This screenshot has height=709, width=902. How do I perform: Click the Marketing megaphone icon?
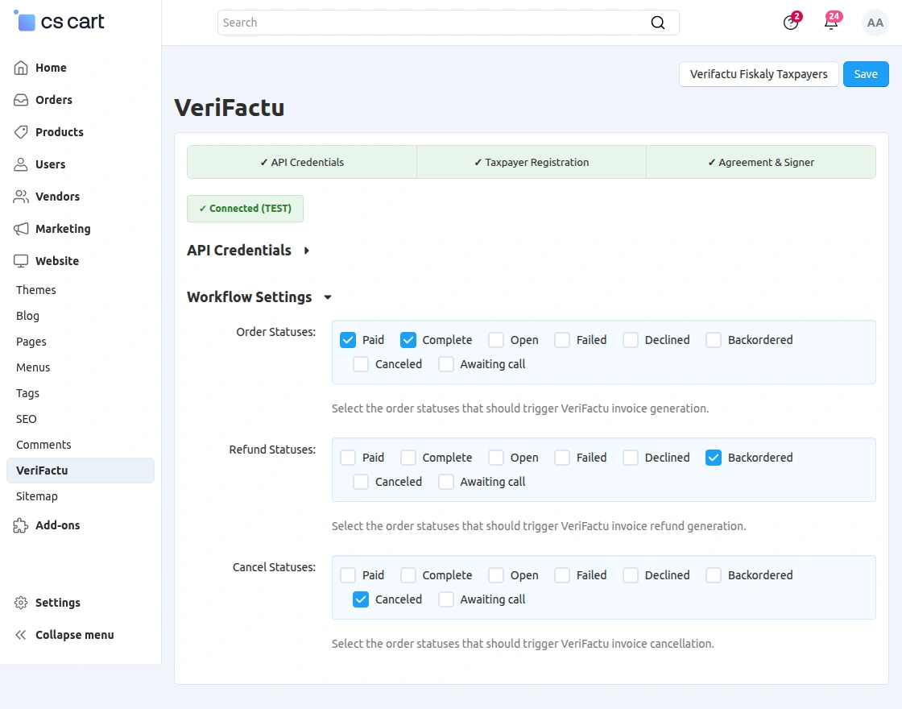pyautogui.click(x=21, y=229)
